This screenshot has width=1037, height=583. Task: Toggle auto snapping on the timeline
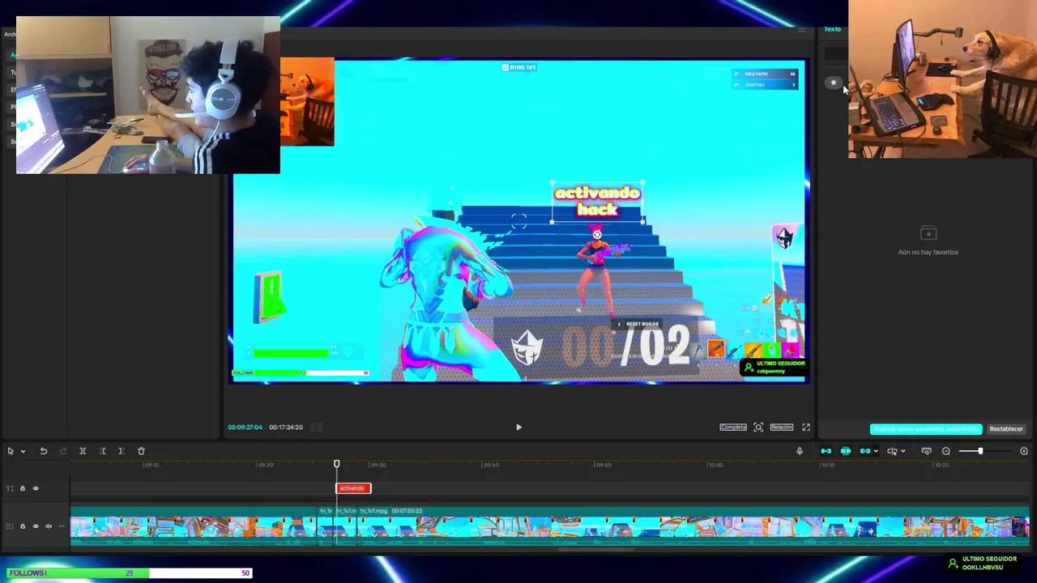pos(846,451)
